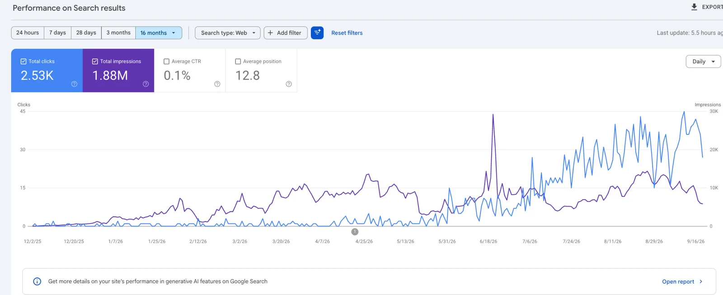Click the blue filter sparkle icon button
Viewport: 723px width, 295px height.
pyautogui.click(x=317, y=33)
